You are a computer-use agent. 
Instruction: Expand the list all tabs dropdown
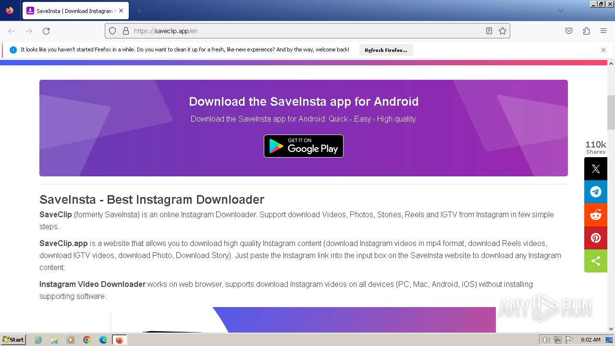pyautogui.click(x=560, y=11)
